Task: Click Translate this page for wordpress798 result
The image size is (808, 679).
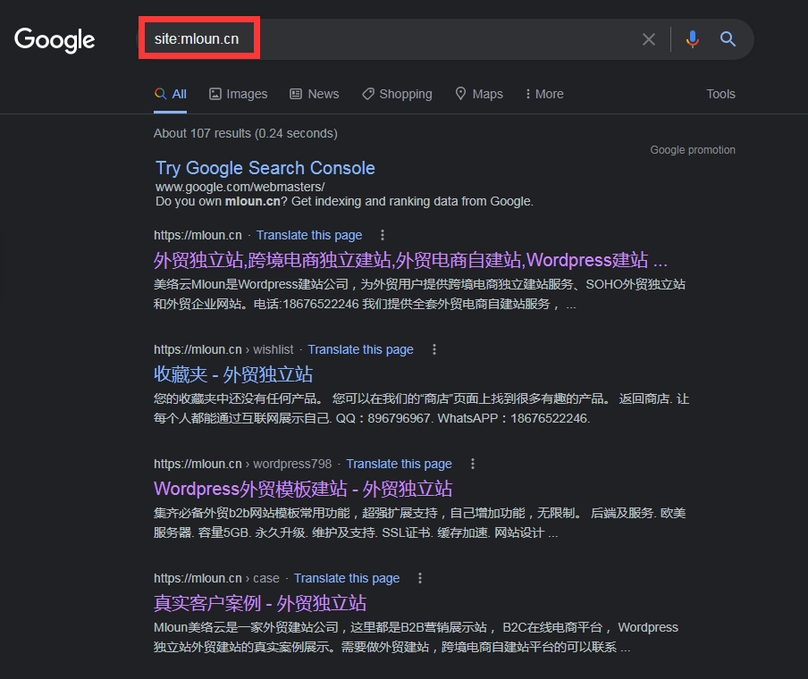Action: click(399, 464)
